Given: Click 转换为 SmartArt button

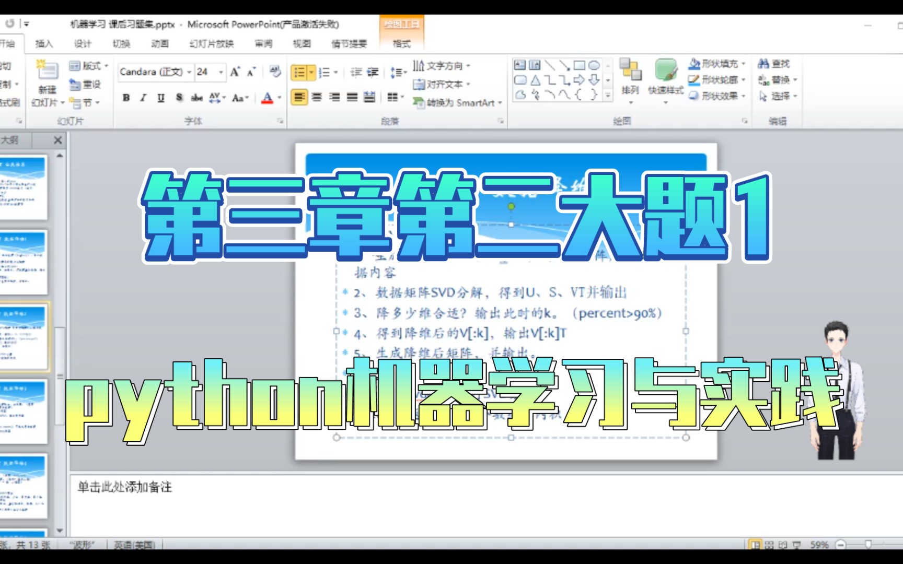Looking at the screenshot, I should [x=457, y=103].
